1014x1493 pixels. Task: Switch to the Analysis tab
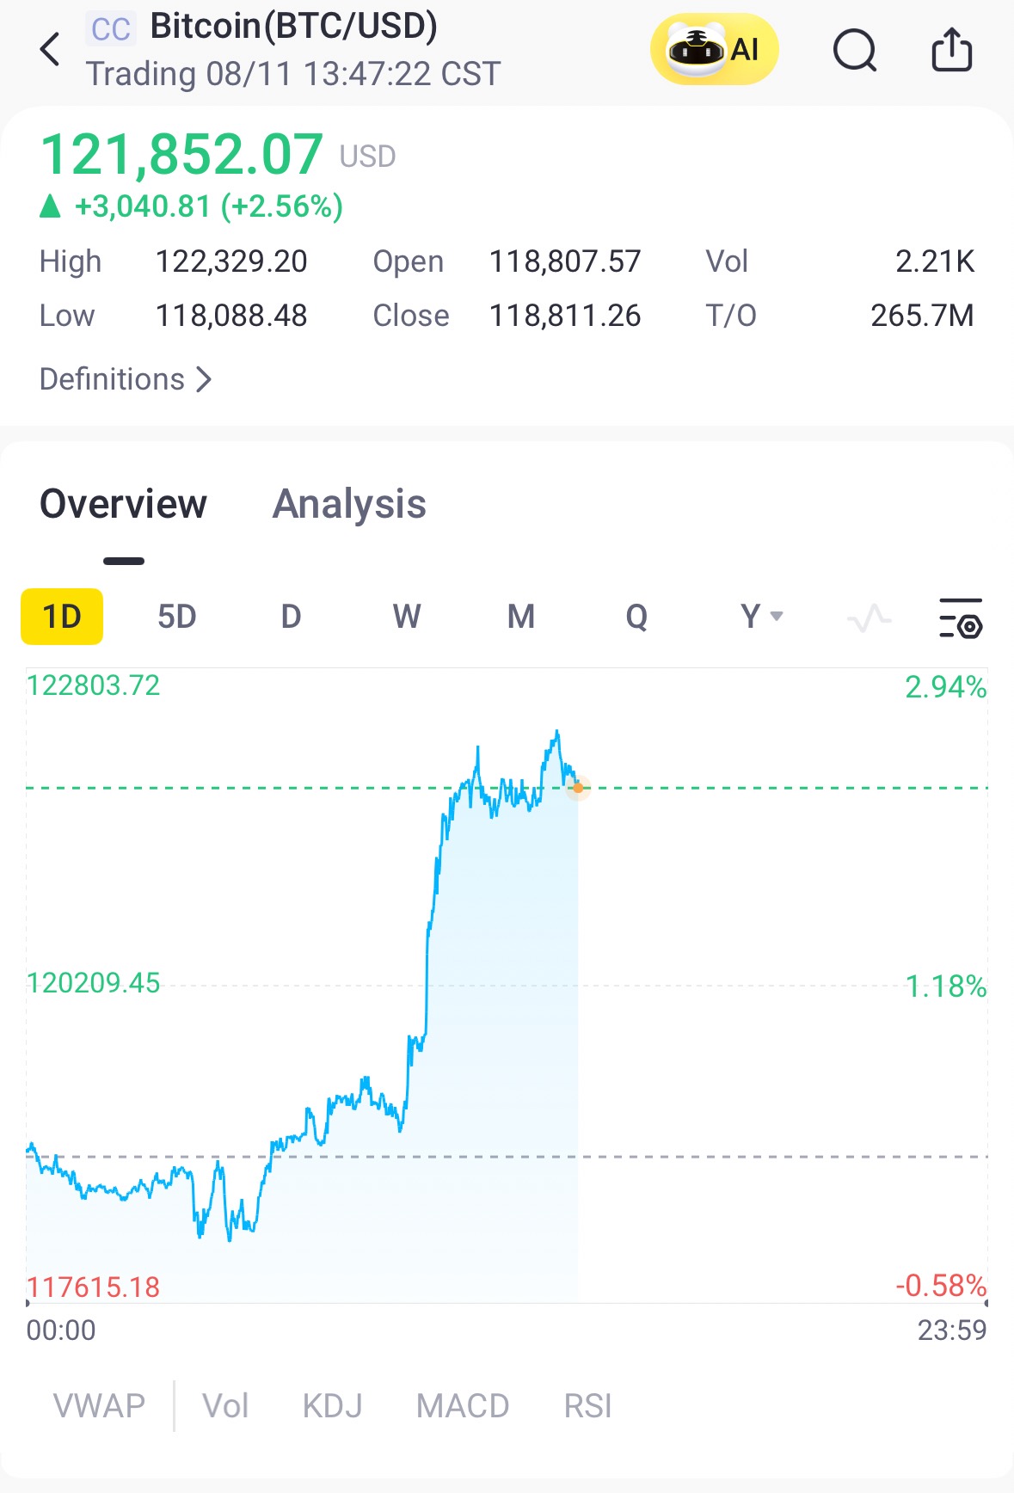coord(349,504)
